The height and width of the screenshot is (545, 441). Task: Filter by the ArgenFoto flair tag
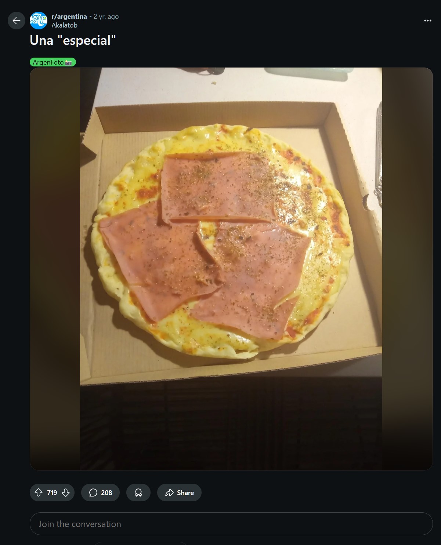pos(53,62)
